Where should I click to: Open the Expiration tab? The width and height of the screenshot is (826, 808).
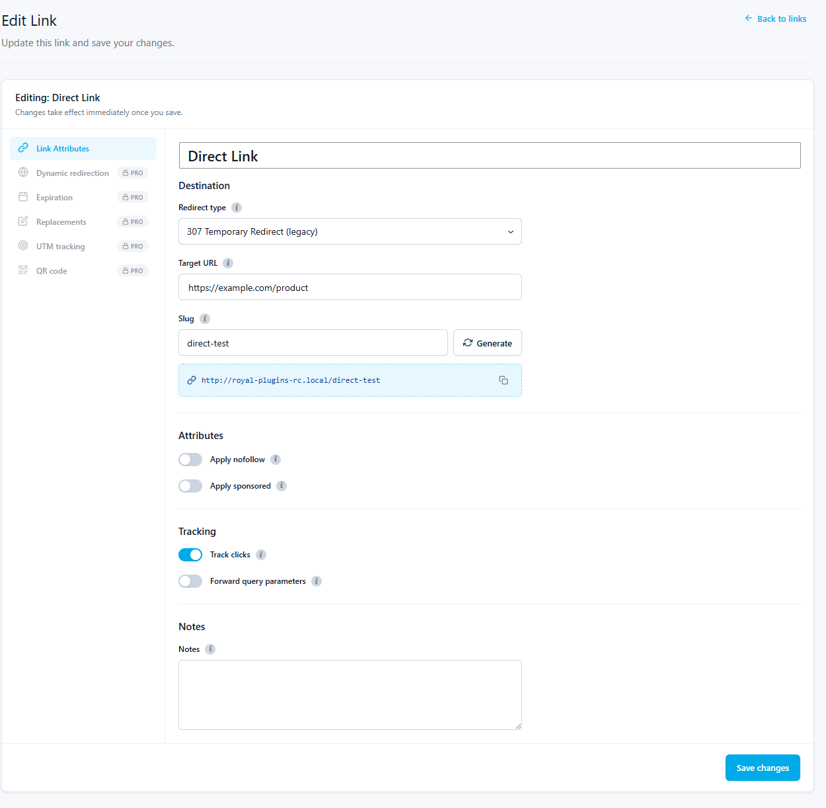click(x=83, y=198)
